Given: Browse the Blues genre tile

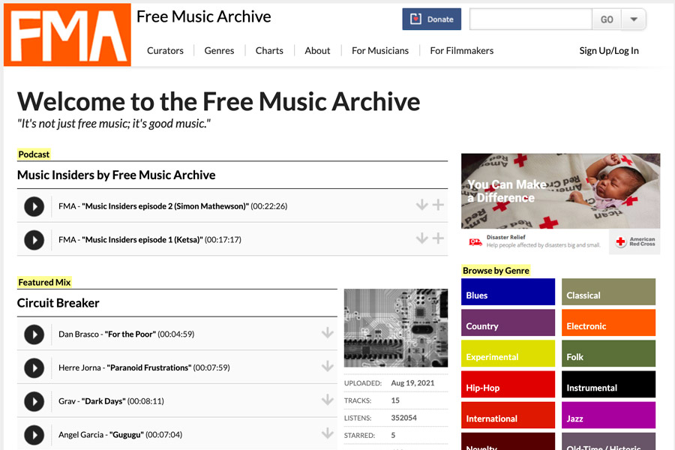Looking at the screenshot, I should 508,292.
